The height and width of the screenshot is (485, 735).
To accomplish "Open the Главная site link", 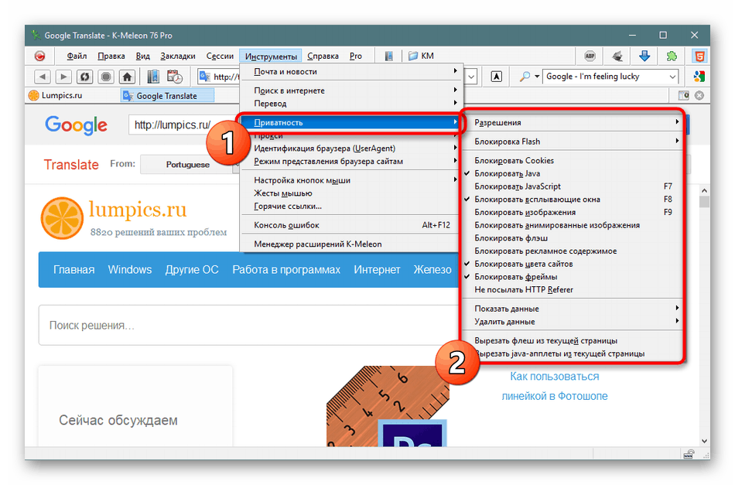I will point(73,270).
